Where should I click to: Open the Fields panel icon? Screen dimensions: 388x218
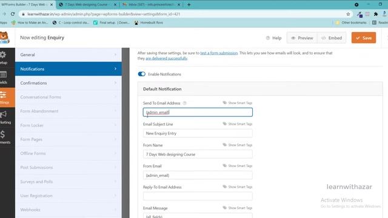[3, 74]
